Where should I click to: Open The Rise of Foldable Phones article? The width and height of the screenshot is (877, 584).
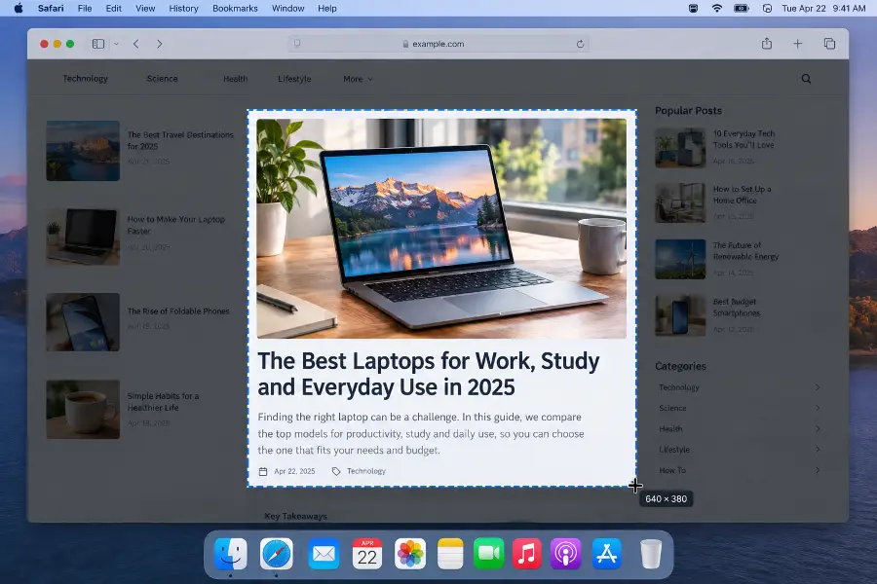pyautogui.click(x=178, y=311)
